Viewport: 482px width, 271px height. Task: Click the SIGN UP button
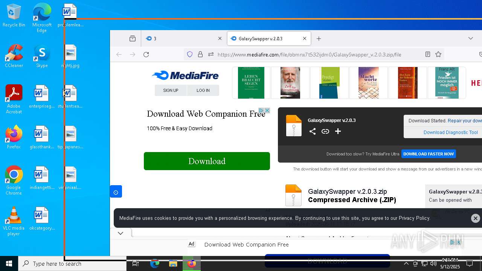pyautogui.click(x=171, y=90)
